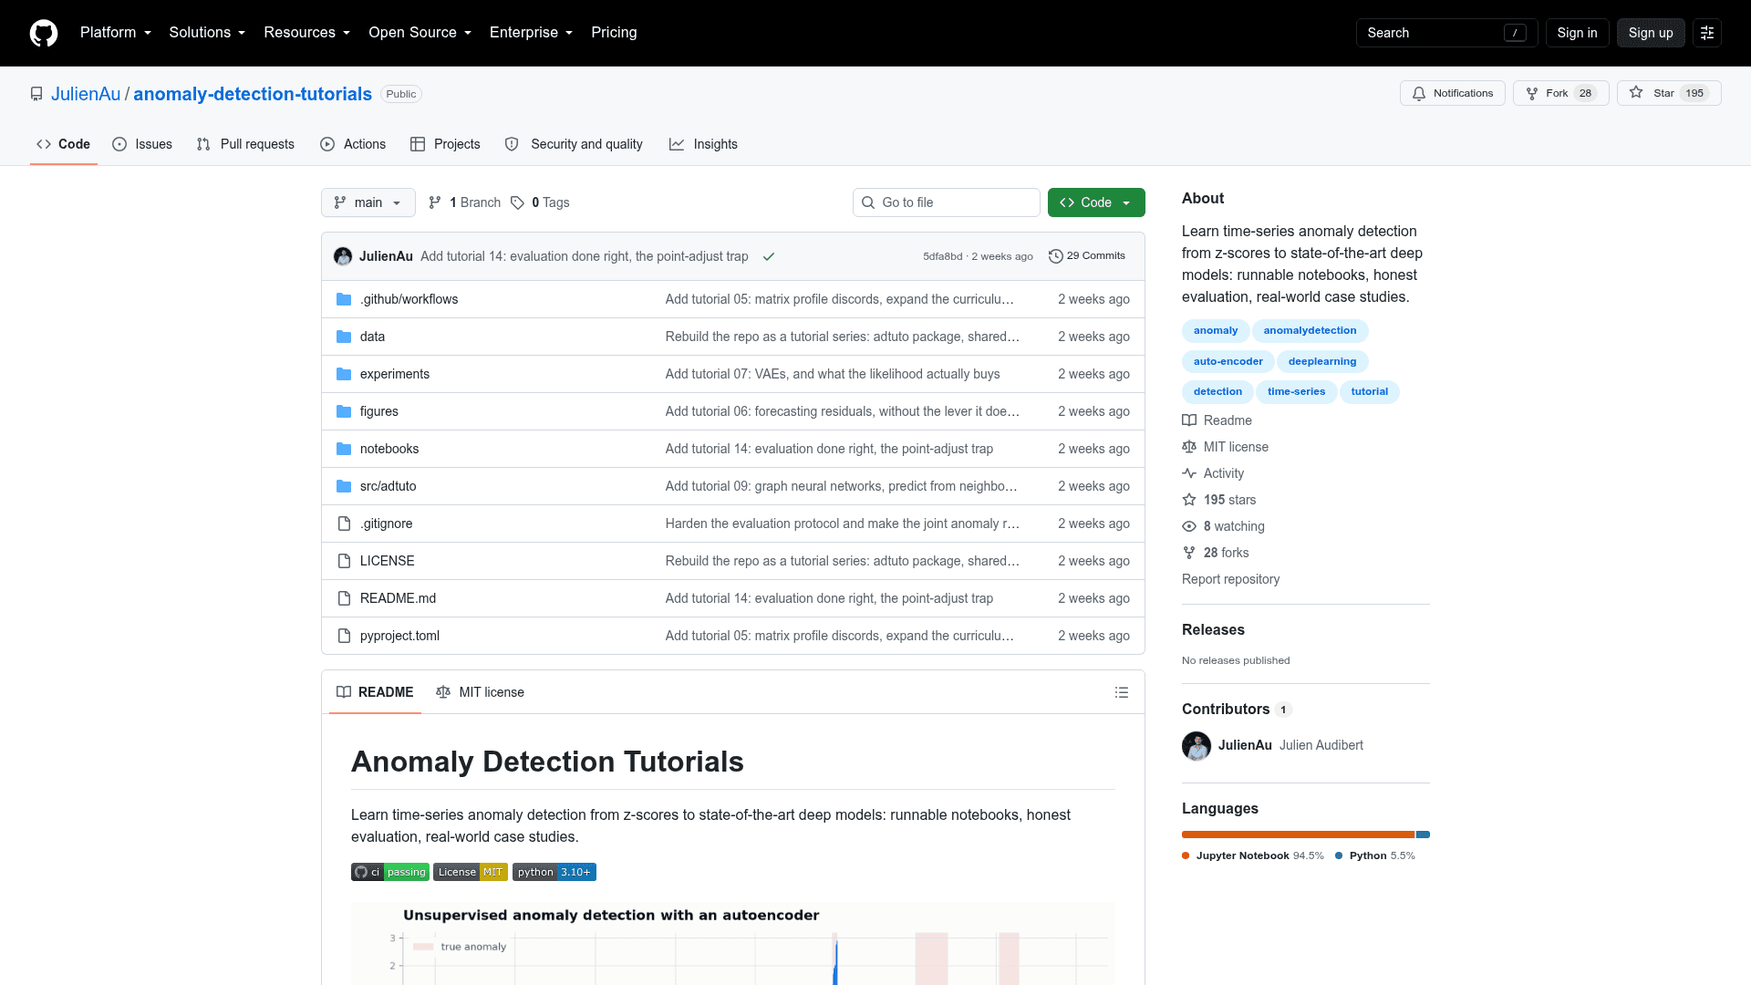Click the Sign up button
1751x985 pixels.
coord(1651,33)
